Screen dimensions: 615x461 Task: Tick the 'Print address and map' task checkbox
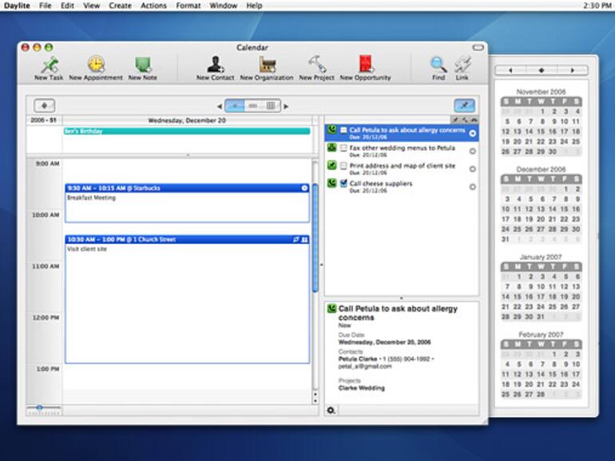[343, 166]
